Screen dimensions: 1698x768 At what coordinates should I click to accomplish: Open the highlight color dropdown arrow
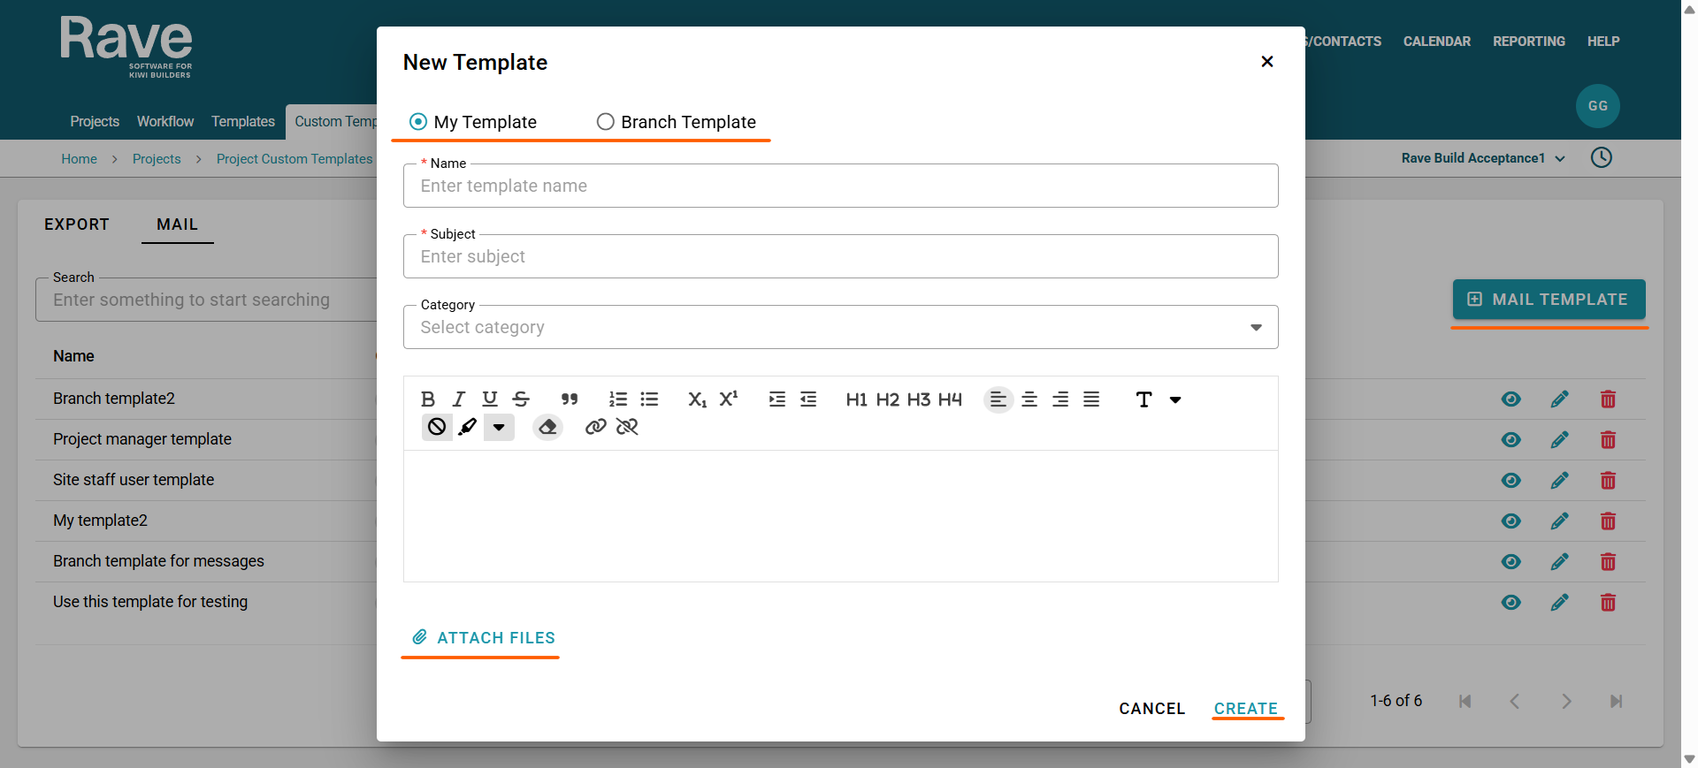499,427
